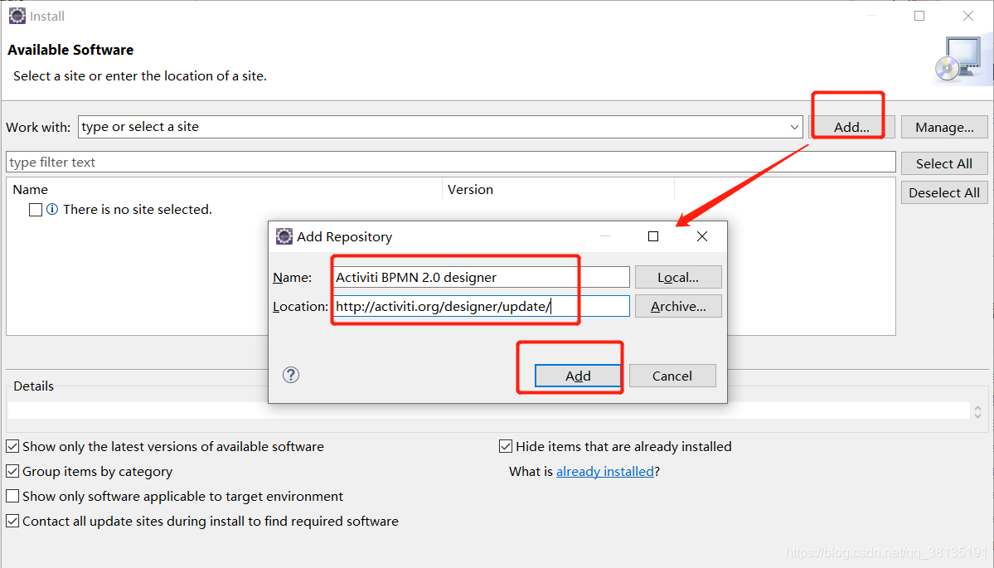
Task: Close the Install window
Action: (x=968, y=16)
